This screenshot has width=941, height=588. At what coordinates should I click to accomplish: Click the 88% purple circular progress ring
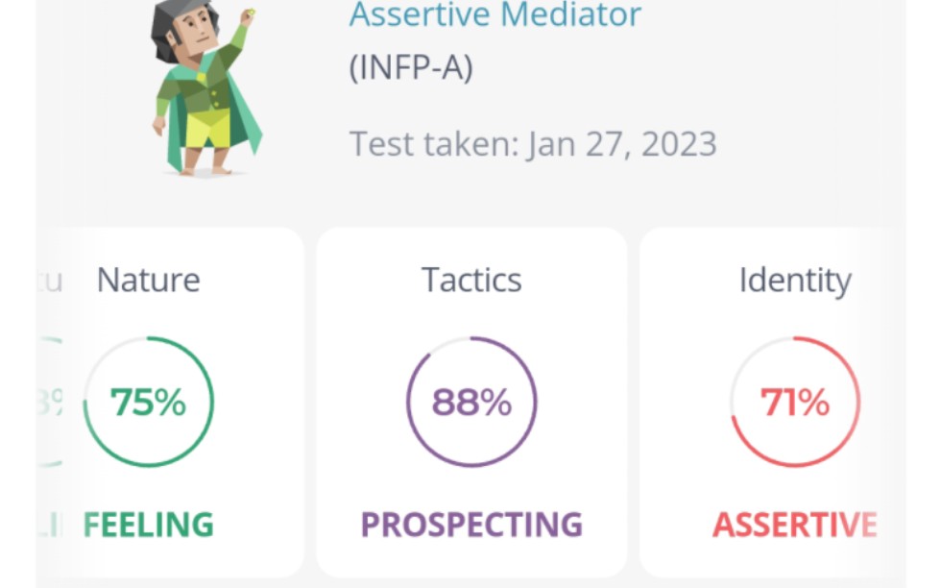(x=471, y=402)
